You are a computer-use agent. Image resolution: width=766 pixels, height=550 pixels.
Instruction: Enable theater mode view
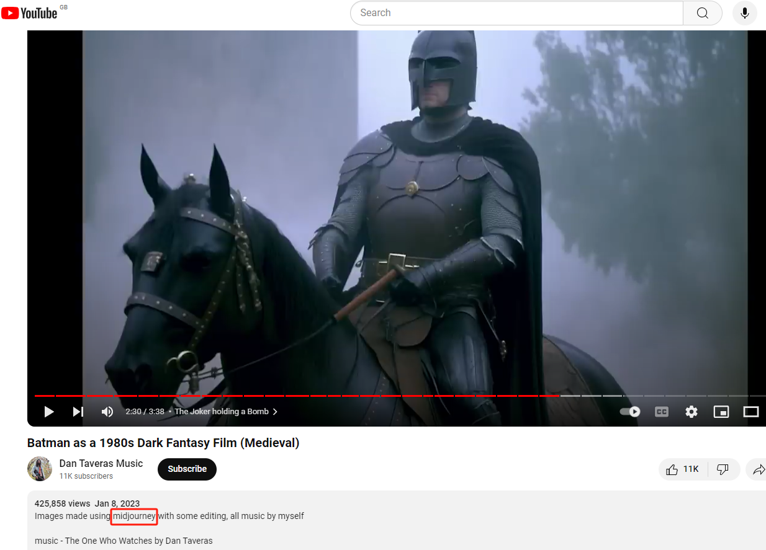(751, 412)
